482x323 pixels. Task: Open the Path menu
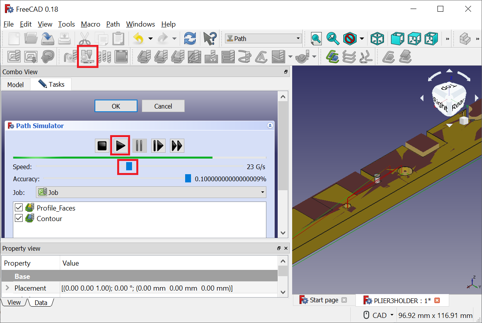coord(113,24)
